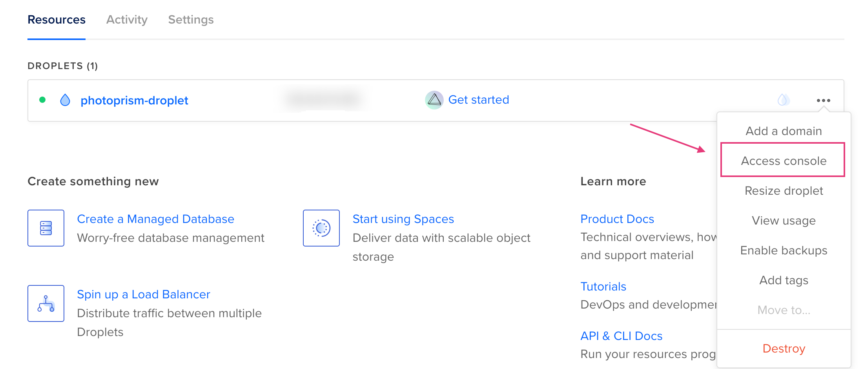Click the Managed Database server icon
864x369 pixels.
[46, 228]
